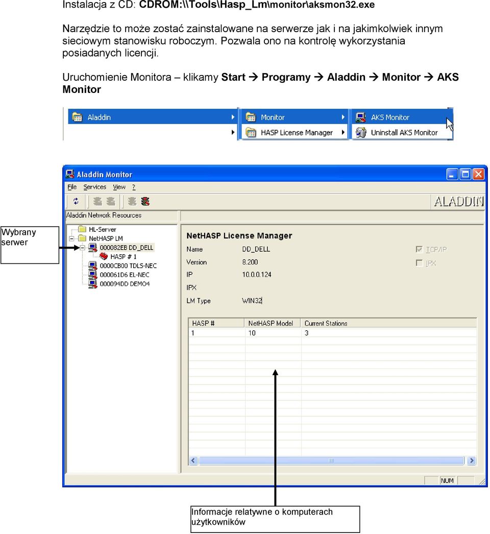Select 000082EB DD_DELL in the tree
Viewport: 490px width, 534px height.
(127, 247)
